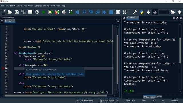Image resolution: width=183 pixels, height=103 pixels.
Task: Open the Projects menu
Action: coord(46,6)
